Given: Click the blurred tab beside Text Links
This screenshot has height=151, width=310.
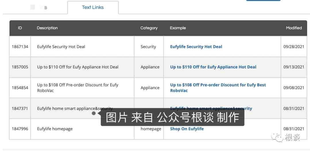Looking at the screenshot, I should click(39, 7).
